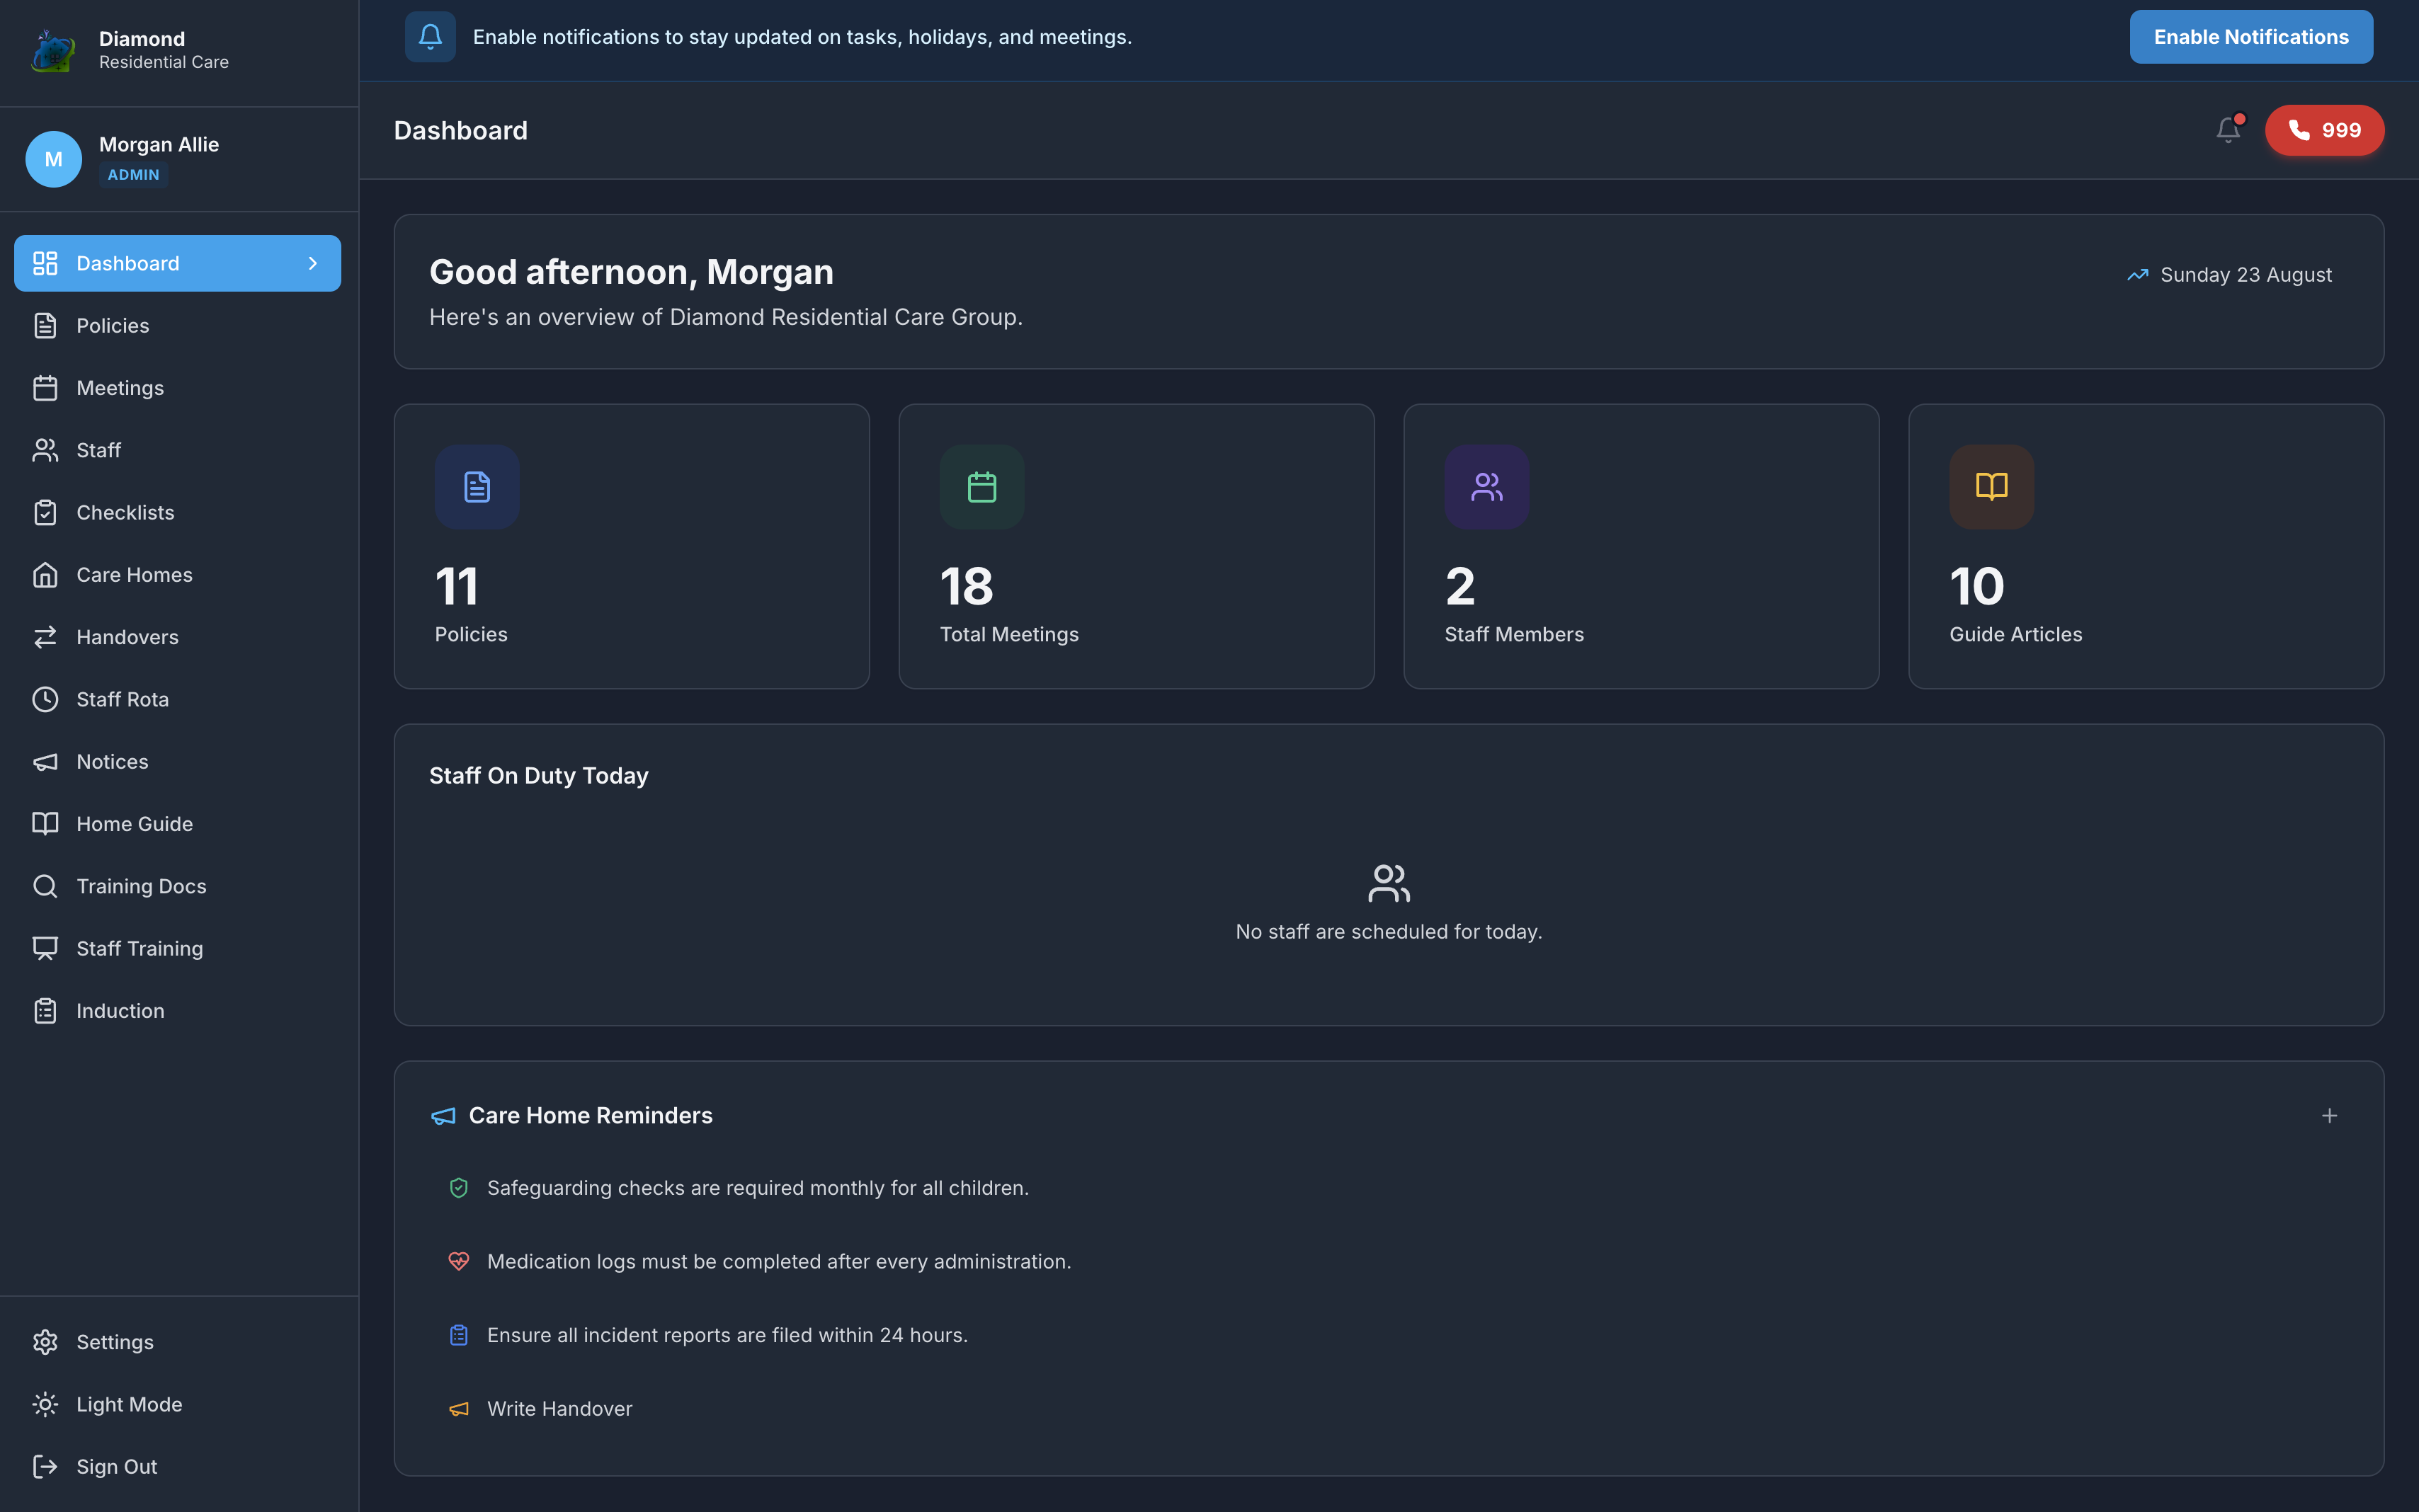Click the Staff sidebar people icon
The image size is (2419, 1512).
click(x=45, y=450)
